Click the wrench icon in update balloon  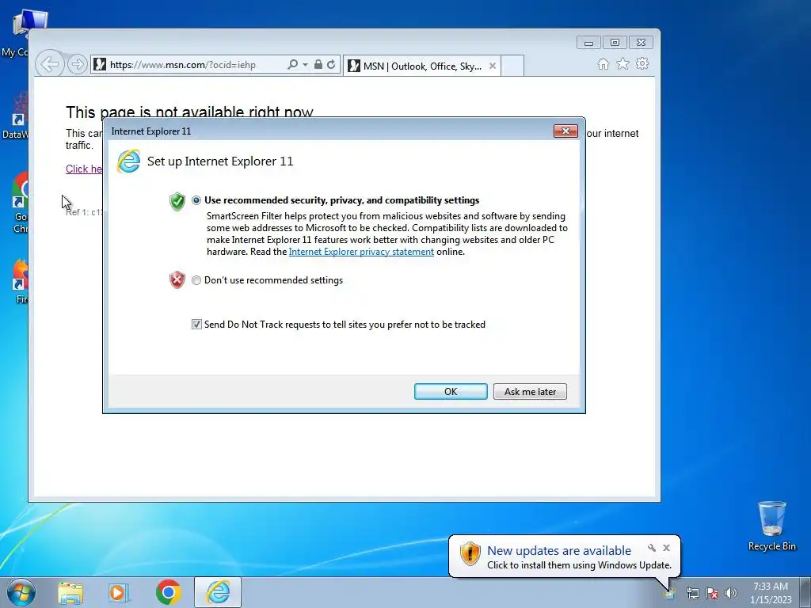click(x=652, y=548)
